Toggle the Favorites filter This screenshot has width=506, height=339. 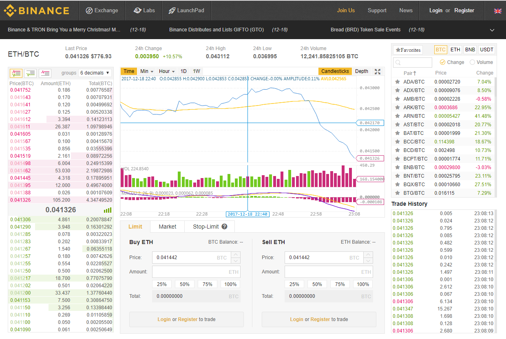point(408,50)
